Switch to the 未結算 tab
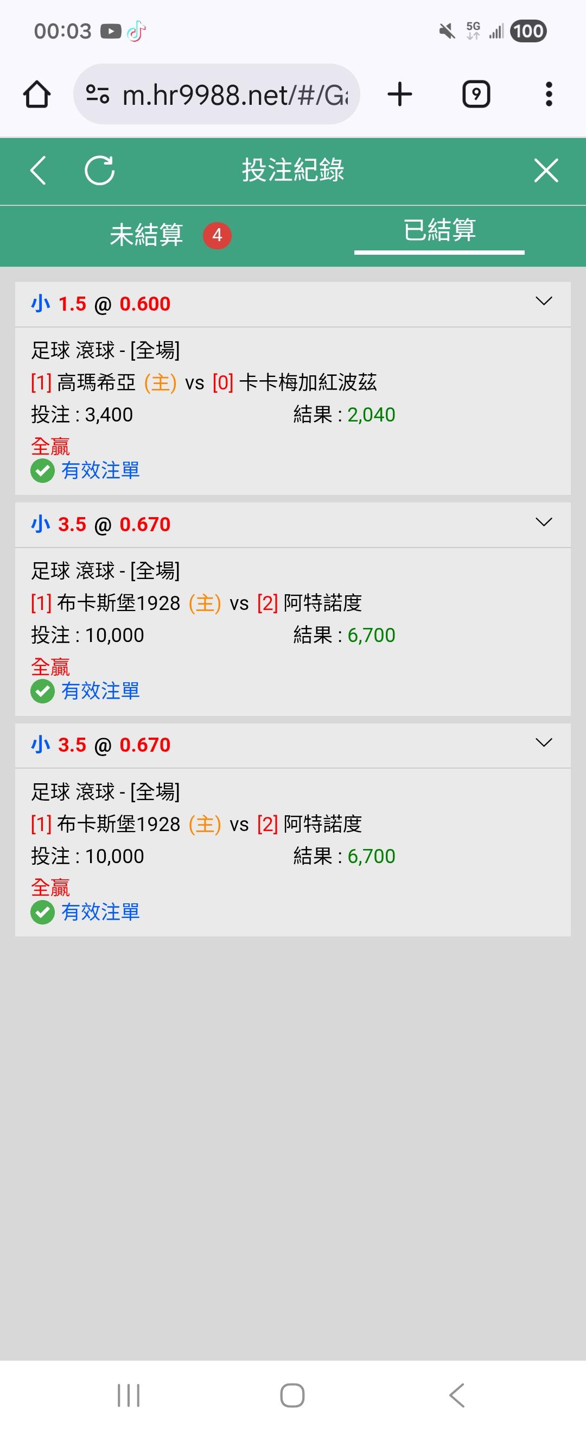 pos(147,235)
